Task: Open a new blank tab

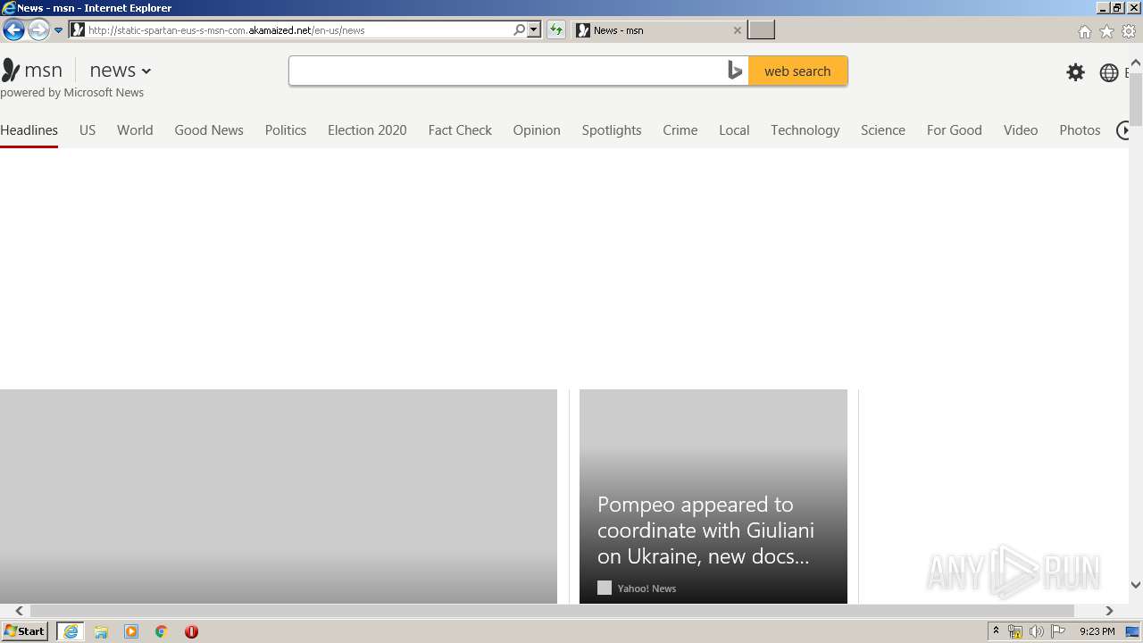Action: point(761,30)
